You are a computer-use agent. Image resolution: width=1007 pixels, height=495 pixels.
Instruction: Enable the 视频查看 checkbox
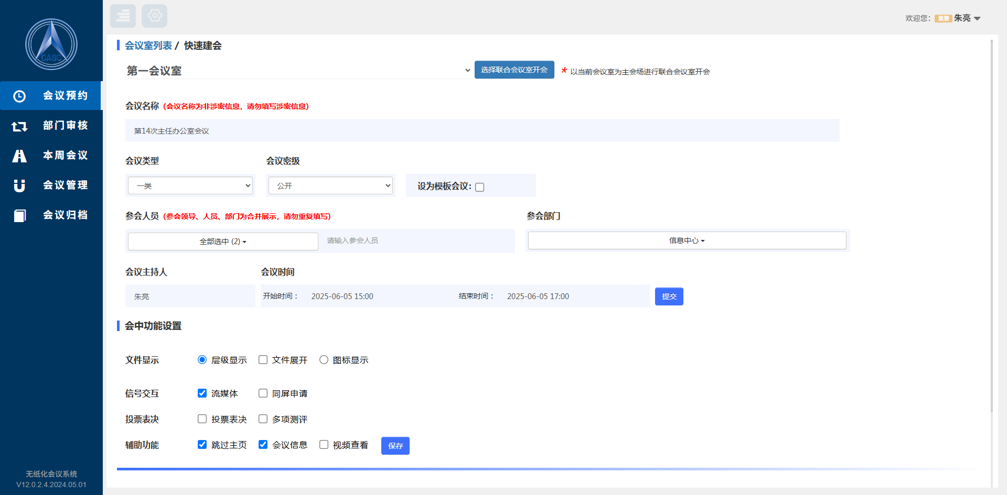pos(324,445)
